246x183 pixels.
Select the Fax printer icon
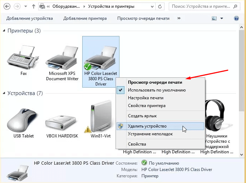23,58
